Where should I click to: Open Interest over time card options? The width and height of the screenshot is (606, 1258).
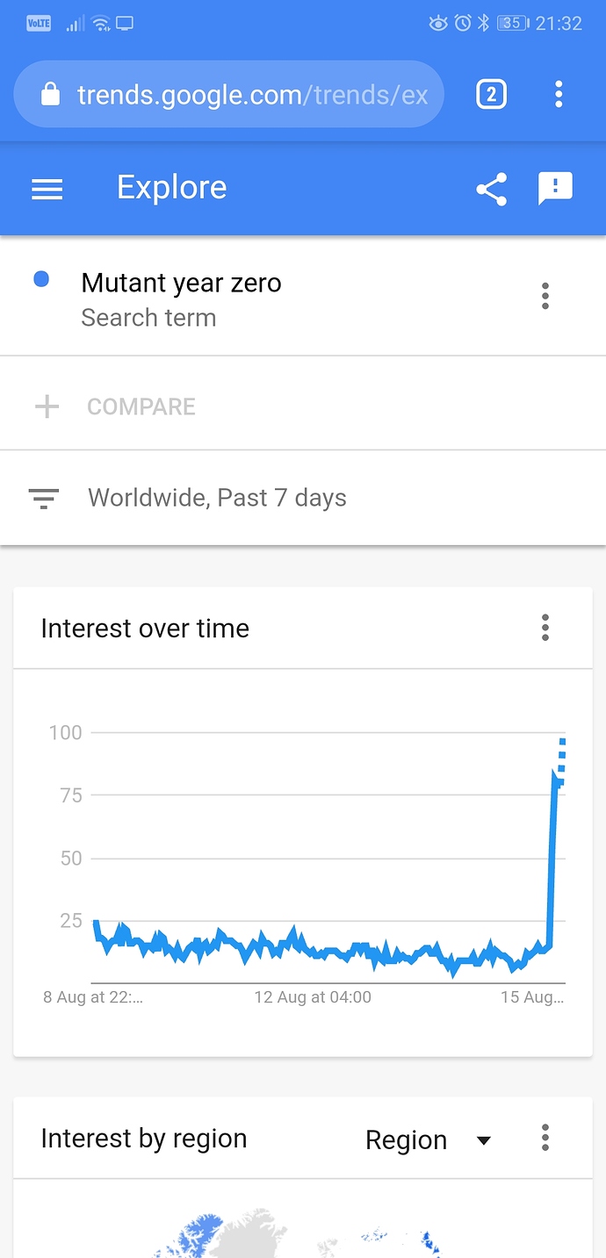pyautogui.click(x=545, y=628)
